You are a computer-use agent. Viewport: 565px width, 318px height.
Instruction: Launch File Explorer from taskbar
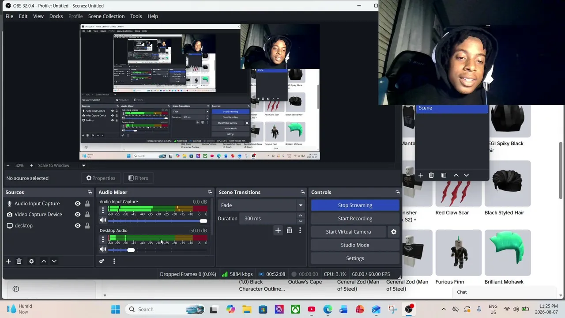246,309
